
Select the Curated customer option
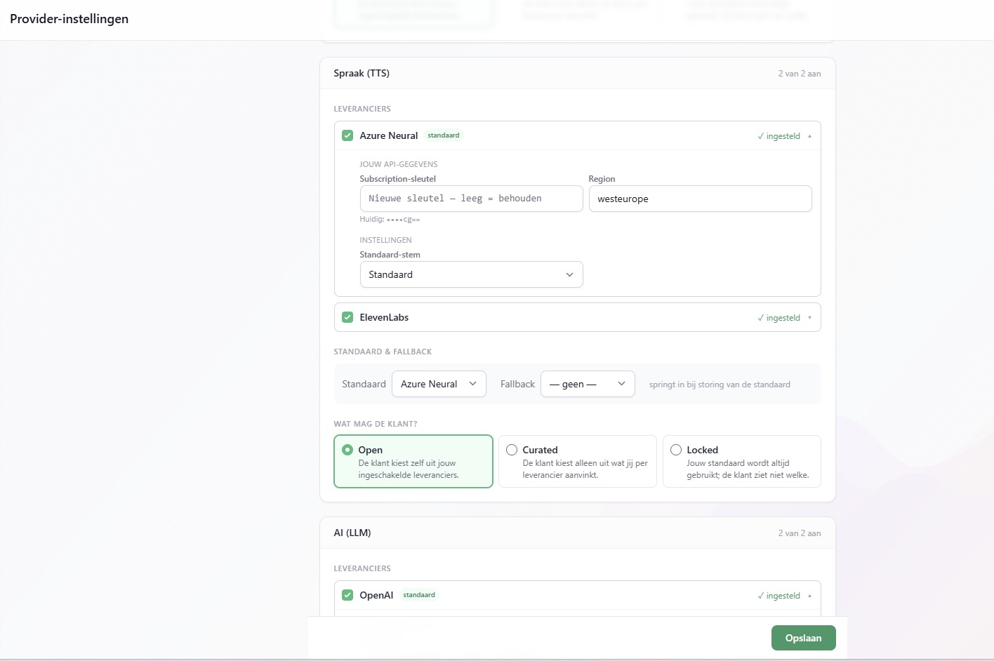(x=578, y=461)
